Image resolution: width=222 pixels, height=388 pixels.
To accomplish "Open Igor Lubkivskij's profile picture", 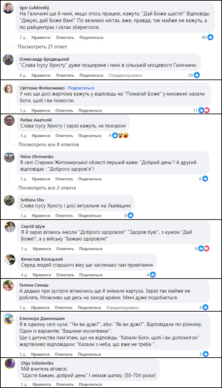I will click(8, 9).
